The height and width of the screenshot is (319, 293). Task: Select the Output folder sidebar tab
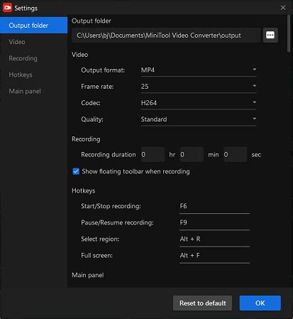(x=33, y=26)
